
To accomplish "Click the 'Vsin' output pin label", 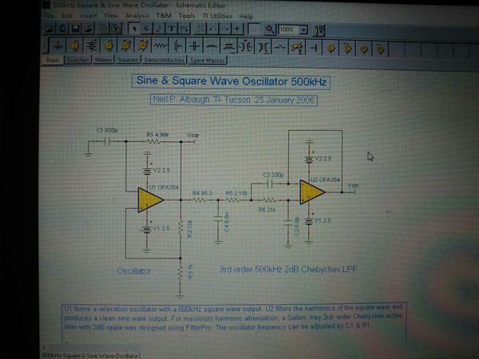I will (353, 185).
